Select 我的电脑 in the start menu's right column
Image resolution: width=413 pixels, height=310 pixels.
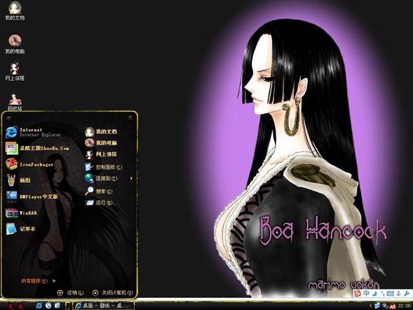[x=101, y=143]
